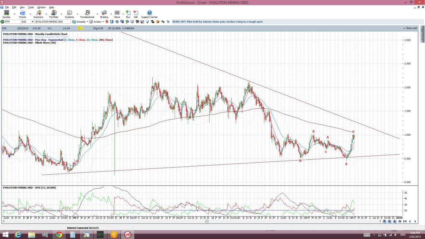425x239 pixels.
Task: Click the gear icon in chart toolbar
Action: [x=117, y=22]
